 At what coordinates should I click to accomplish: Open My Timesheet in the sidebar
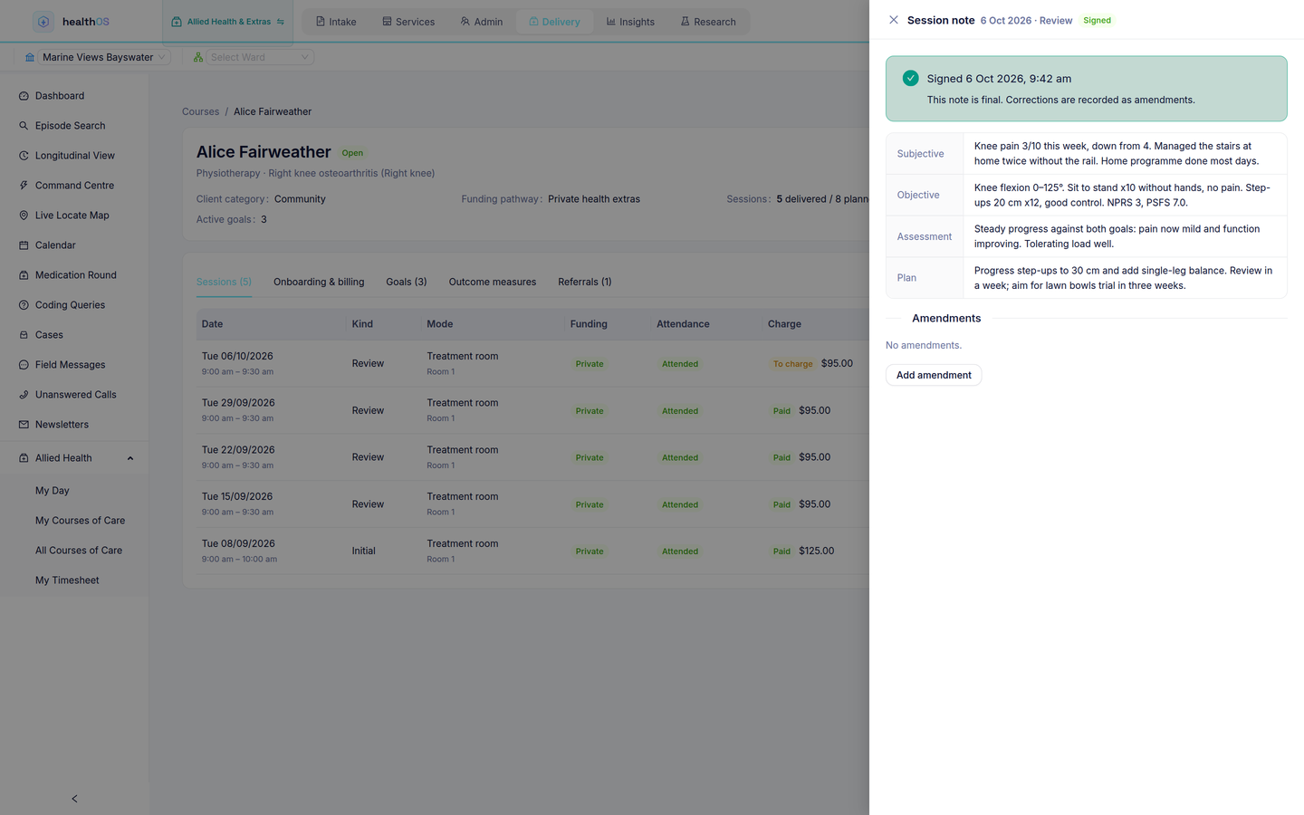[67, 580]
